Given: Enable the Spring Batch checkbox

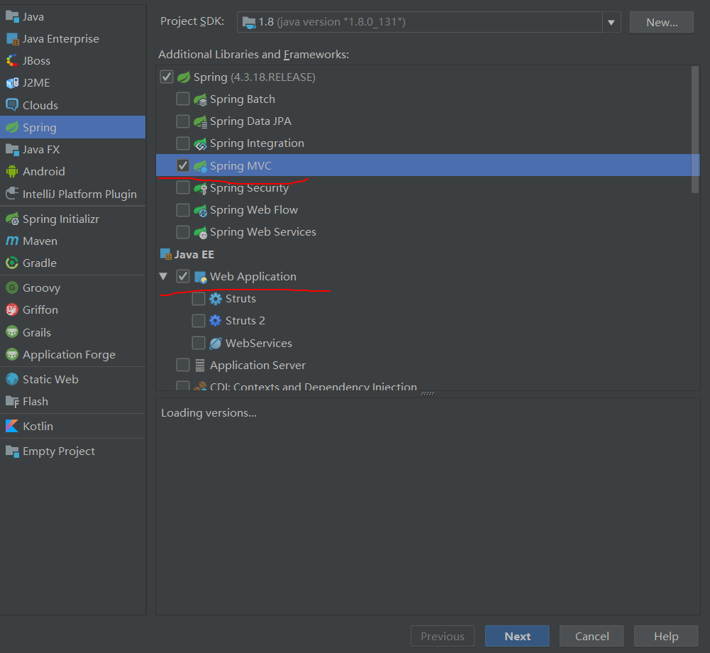Looking at the screenshot, I should (183, 99).
